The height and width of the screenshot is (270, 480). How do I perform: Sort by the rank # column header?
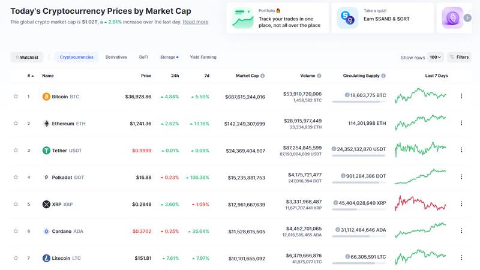(30, 76)
